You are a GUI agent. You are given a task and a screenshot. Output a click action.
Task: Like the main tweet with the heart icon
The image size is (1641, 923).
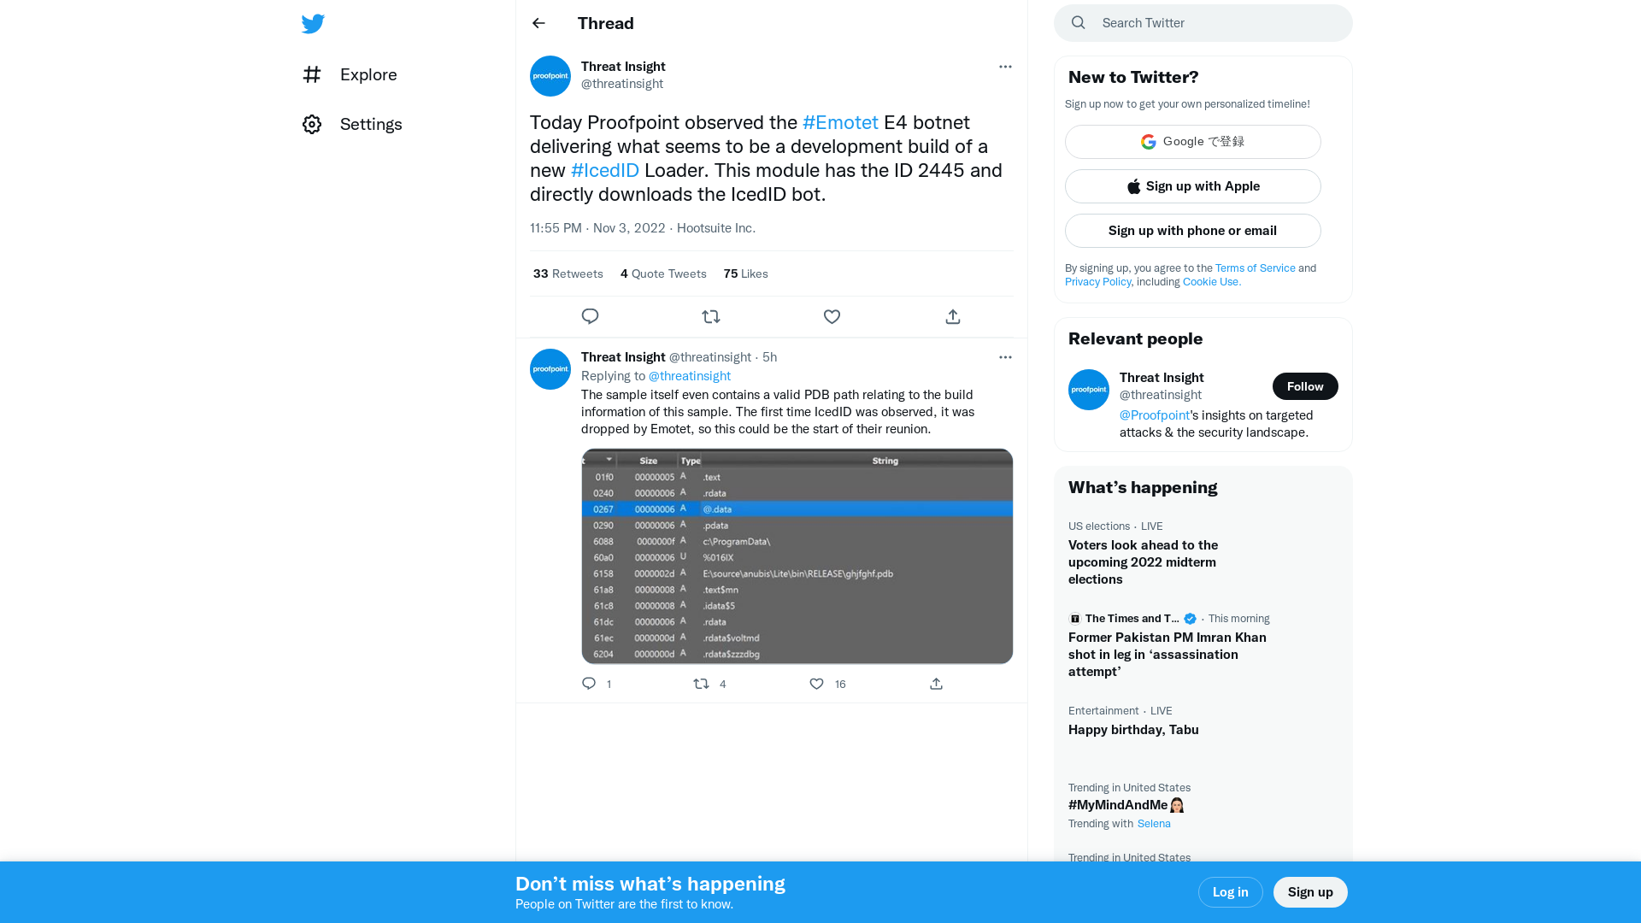click(x=832, y=316)
